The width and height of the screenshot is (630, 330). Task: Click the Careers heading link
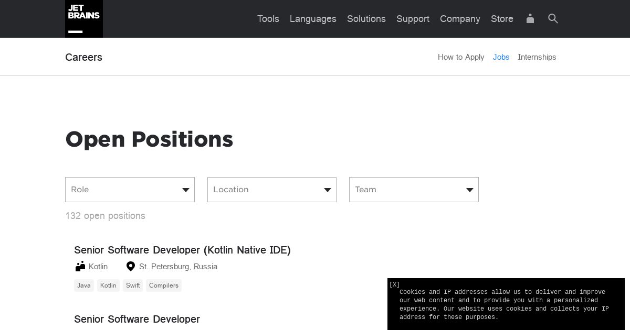coord(83,57)
